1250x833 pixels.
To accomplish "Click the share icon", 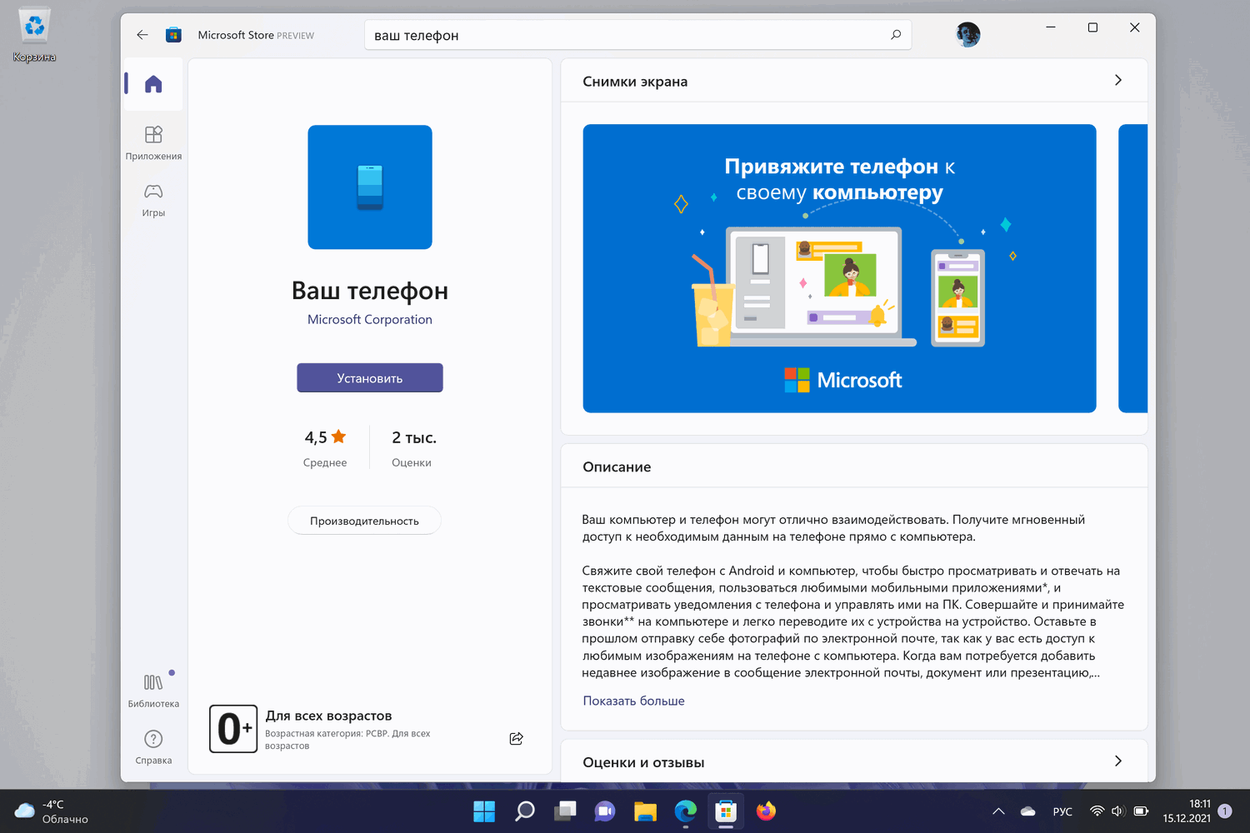I will click(x=517, y=739).
